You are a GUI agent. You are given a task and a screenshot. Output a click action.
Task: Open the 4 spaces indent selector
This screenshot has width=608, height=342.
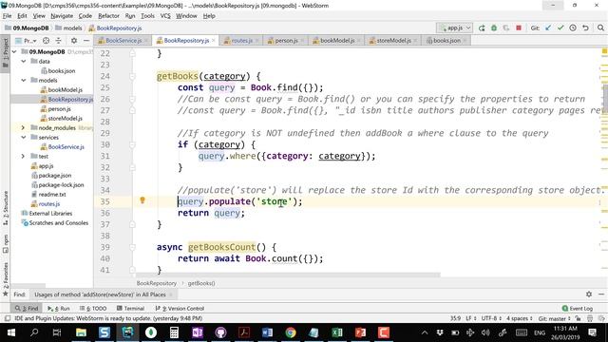point(520,318)
